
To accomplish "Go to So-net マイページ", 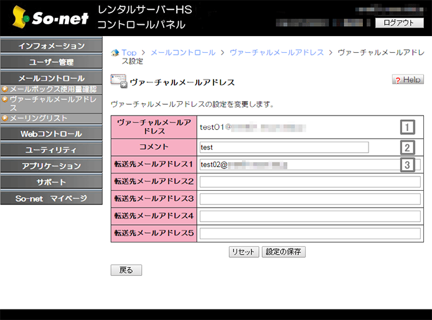I will [51, 198].
